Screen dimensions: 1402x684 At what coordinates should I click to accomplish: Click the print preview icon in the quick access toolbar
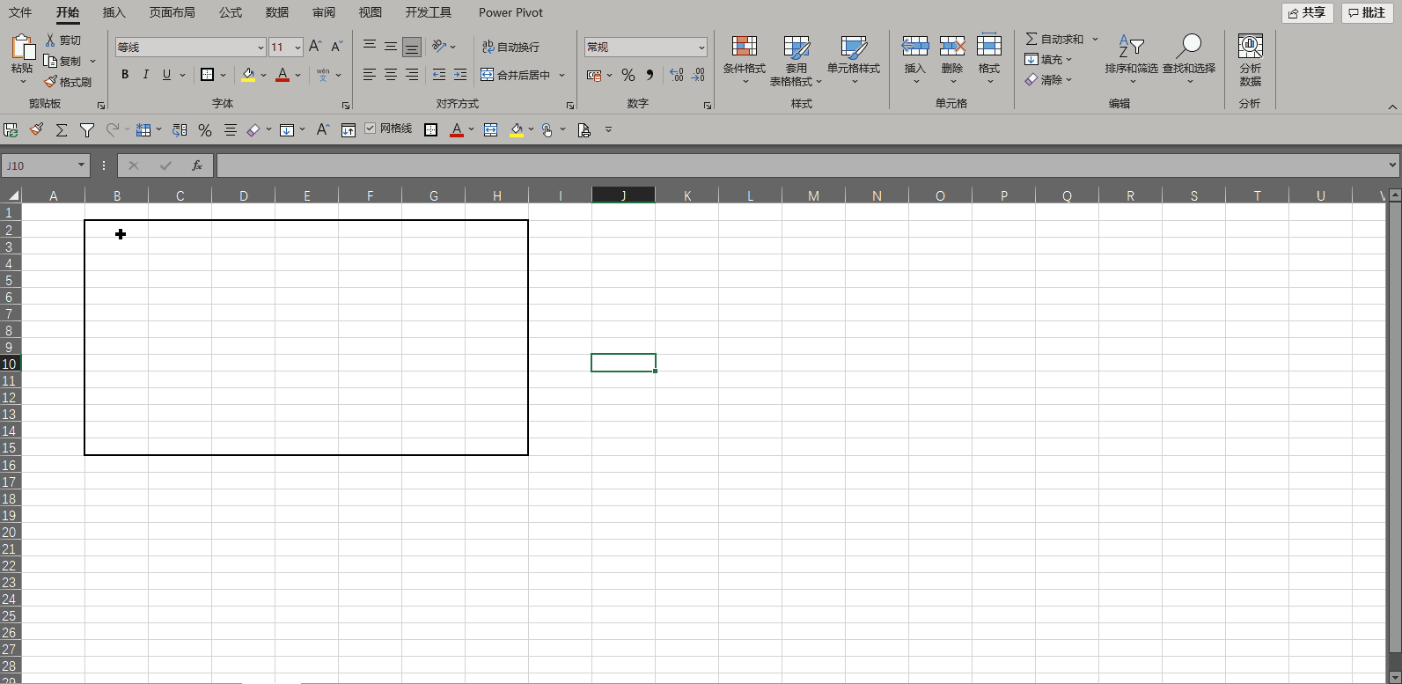584,130
